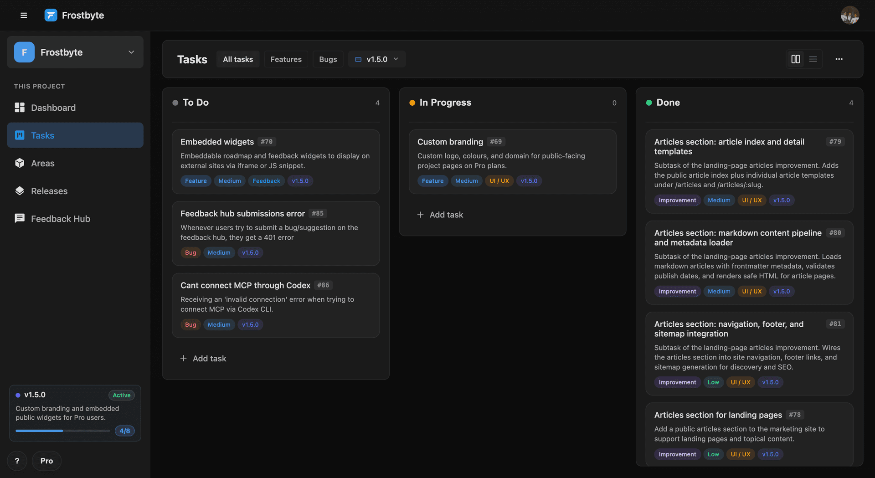Click the Bug tag on task #85
The image size is (875, 478).
tap(190, 252)
